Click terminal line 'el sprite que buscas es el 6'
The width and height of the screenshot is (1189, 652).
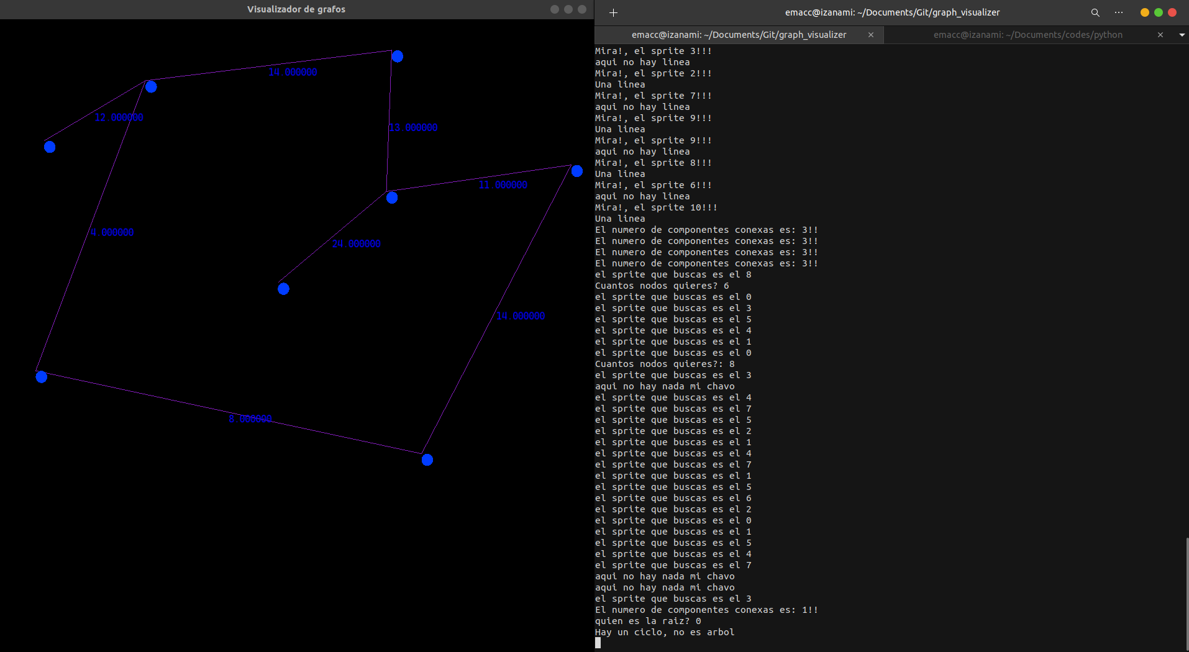[673, 498]
